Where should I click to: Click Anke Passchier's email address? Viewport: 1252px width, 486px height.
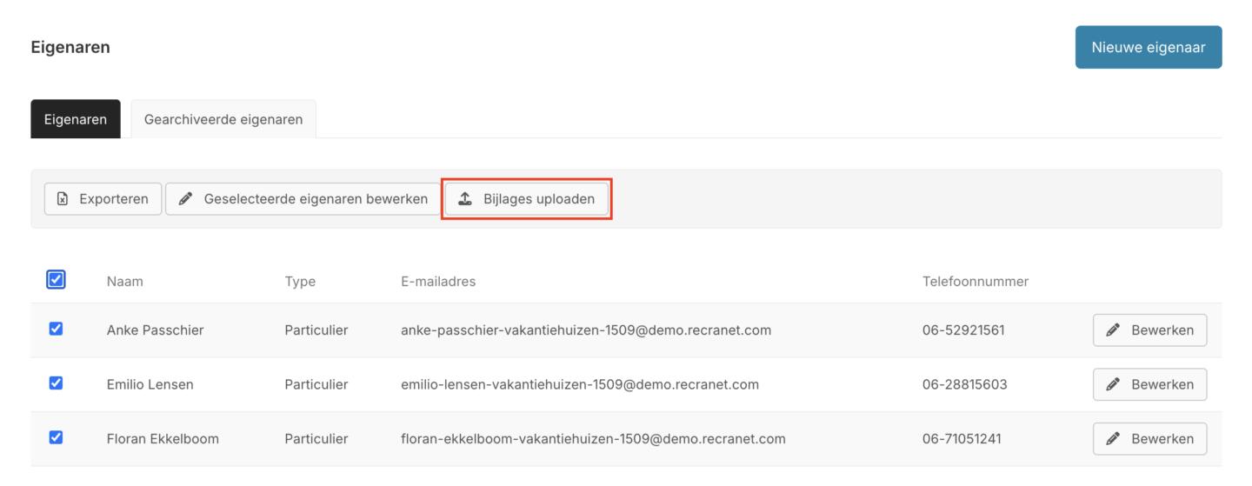click(586, 330)
